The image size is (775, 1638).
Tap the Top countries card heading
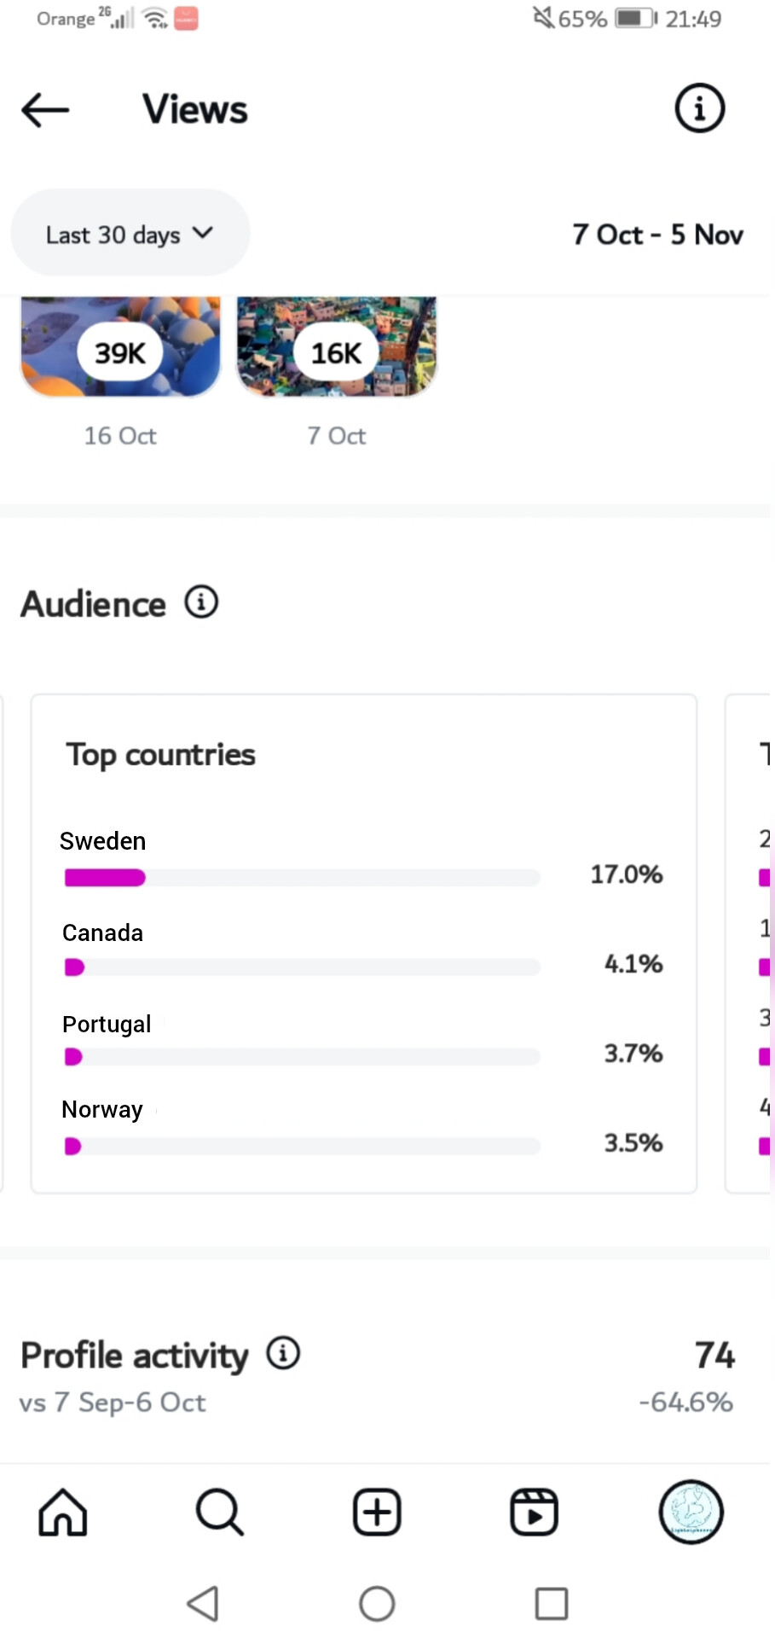(161, 755)
